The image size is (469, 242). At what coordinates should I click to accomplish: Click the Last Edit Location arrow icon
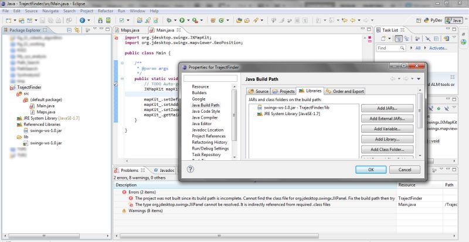click(x=344, y=20)
